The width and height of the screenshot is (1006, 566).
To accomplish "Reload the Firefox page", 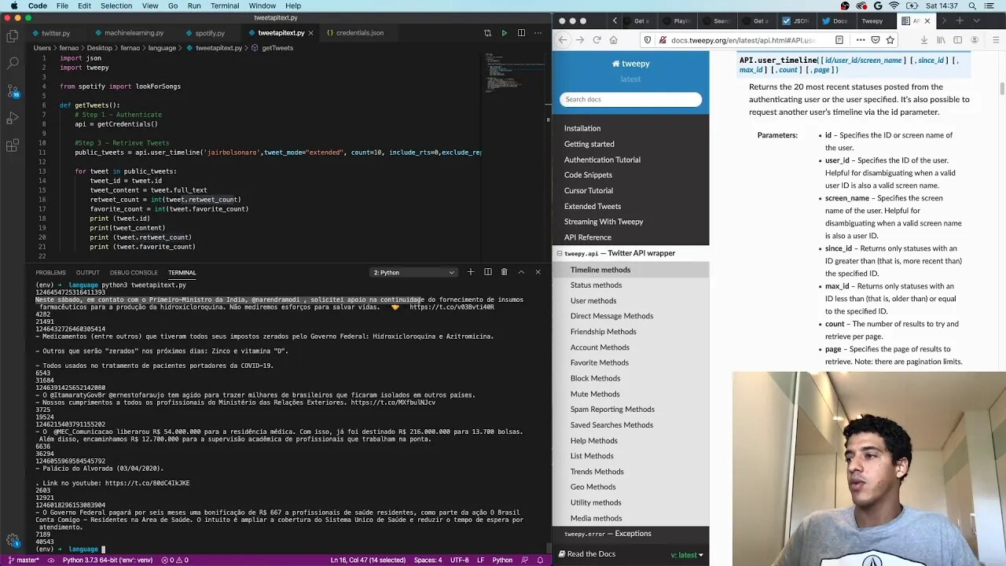I will tap(597, 40).
